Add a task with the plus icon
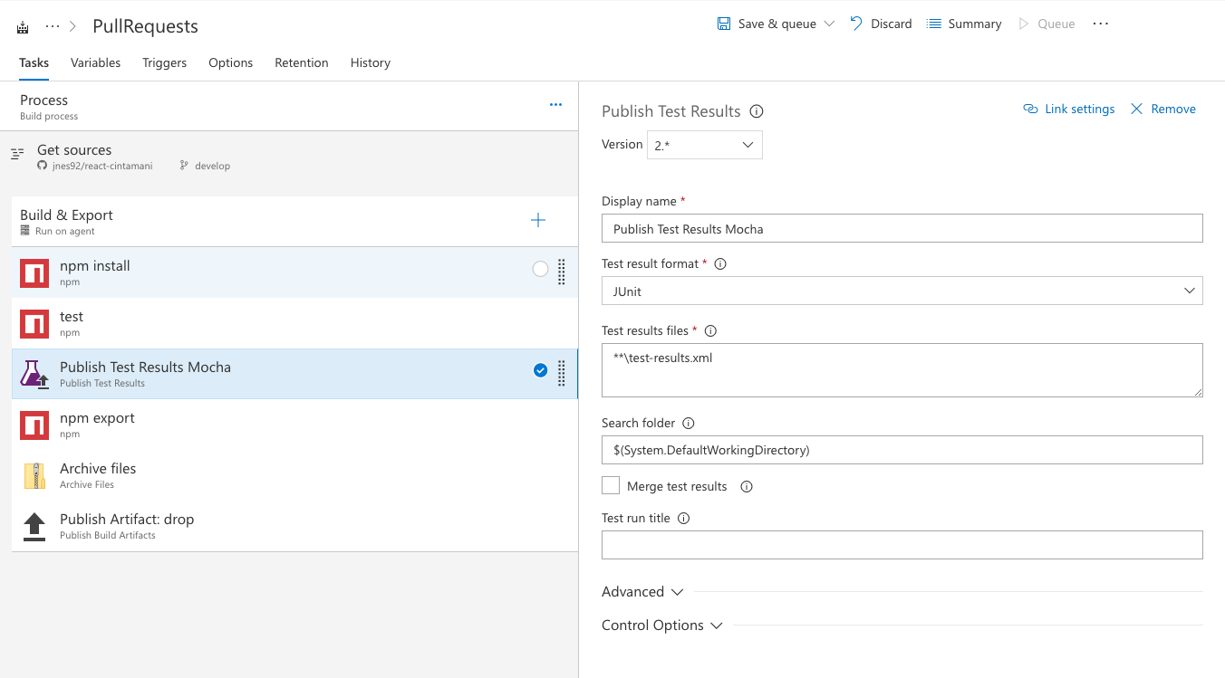The height and width of the screenshot is (678, 1225). [x=538, y=220]
